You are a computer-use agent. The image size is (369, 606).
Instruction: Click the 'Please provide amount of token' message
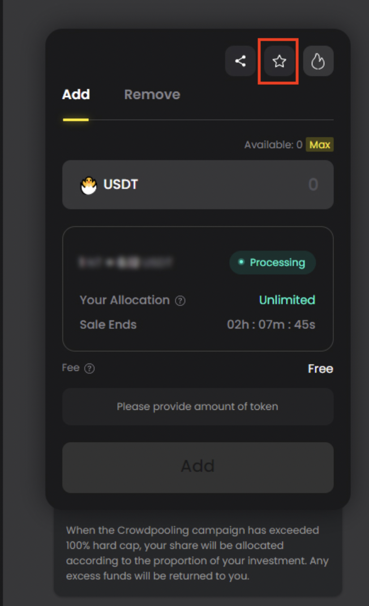click(x=198, y=406)
